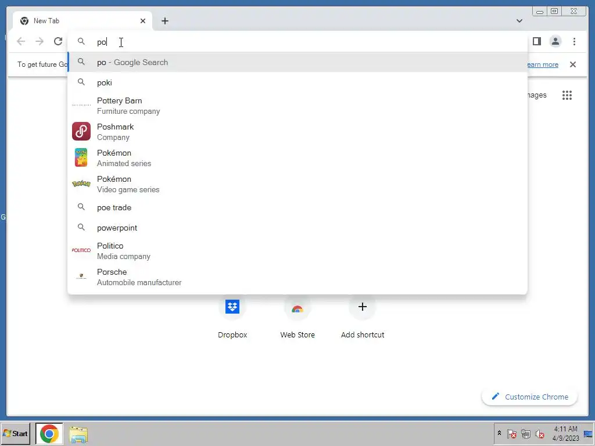Image resolution: width=595 pixels, height=446 pixels.
Task: Click the Add shortcut button
Action: click(x=363, y=316)
